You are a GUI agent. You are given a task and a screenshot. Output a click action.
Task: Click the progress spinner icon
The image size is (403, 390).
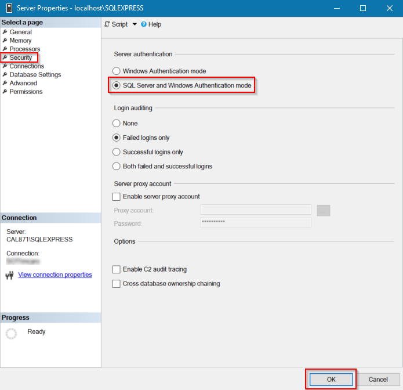[x=12, y=333]
